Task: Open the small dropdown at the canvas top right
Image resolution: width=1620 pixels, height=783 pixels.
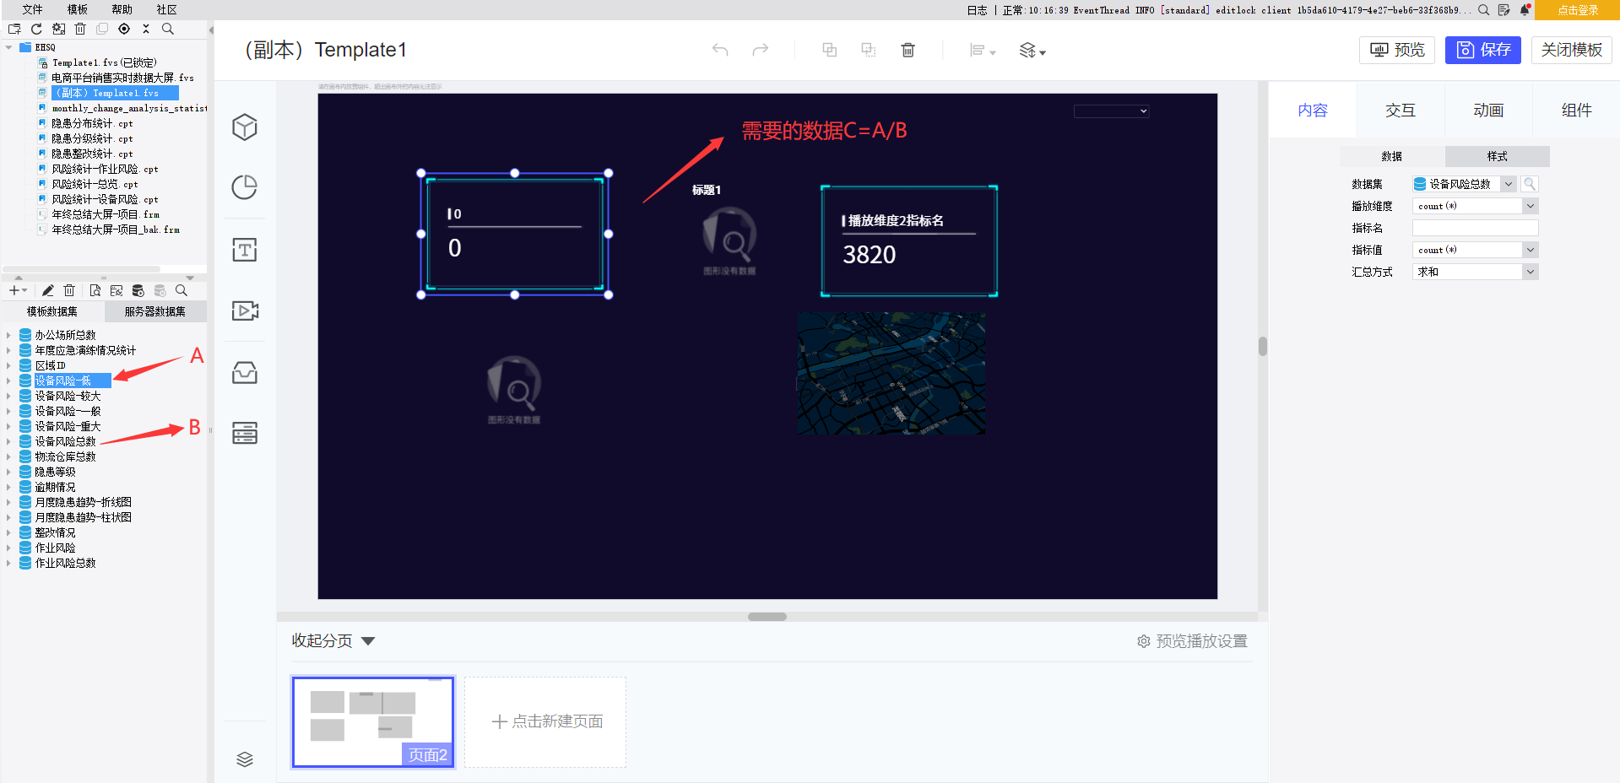Action: (1111, 111)
